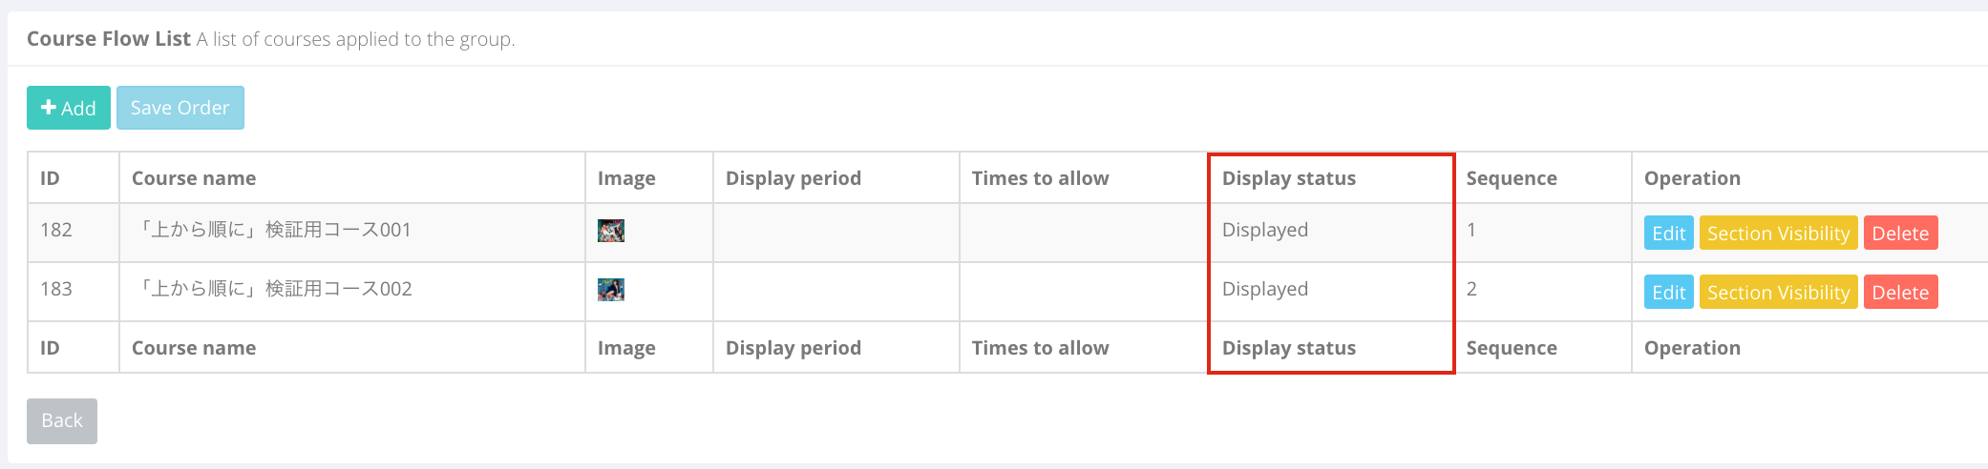This screenshot has height=469, width=1988.
Task: Open thumbnail image of course 183
Action: (x=611, y=290)
